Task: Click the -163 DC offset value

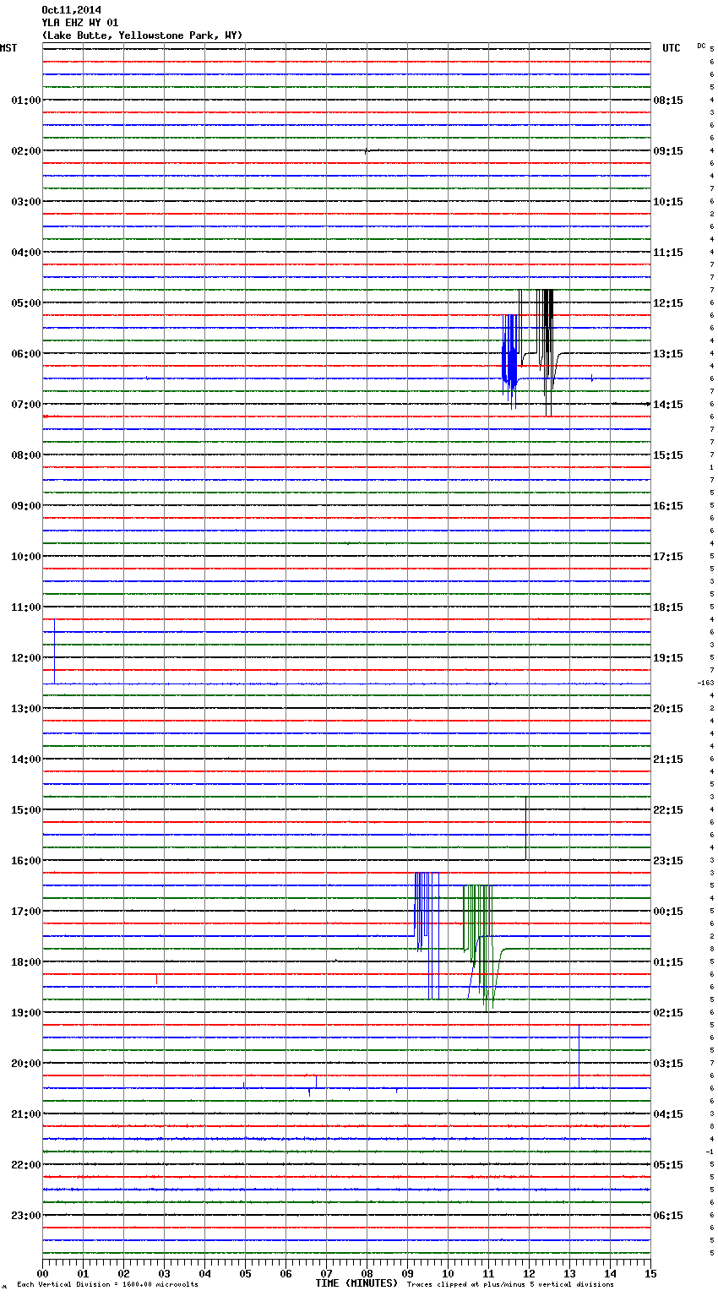Action: point(705,683)
